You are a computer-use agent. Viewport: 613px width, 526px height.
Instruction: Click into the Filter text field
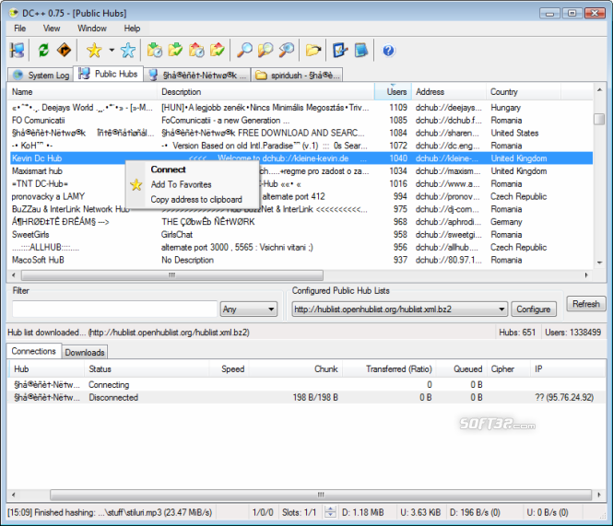click(x=114, y=310)
